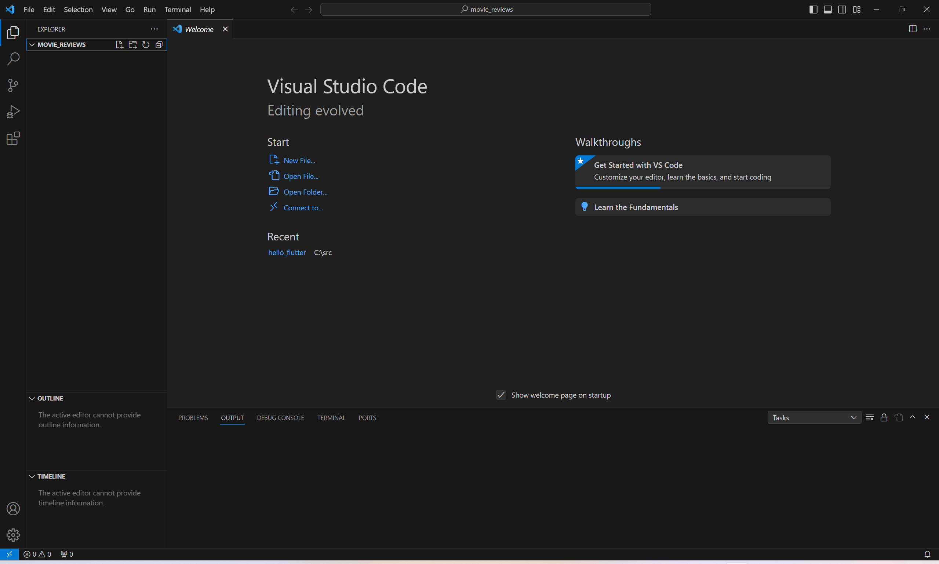The image size is (939, 564).
Task: Split the editor to the right
Action: pyautogui.click(x=912, y=29)
